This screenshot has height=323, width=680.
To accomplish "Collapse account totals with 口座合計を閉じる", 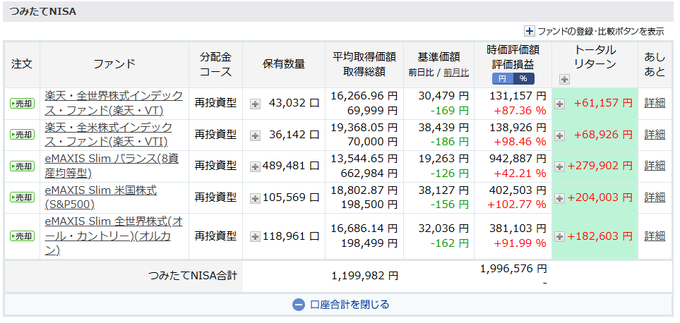I will pos(350,305).
